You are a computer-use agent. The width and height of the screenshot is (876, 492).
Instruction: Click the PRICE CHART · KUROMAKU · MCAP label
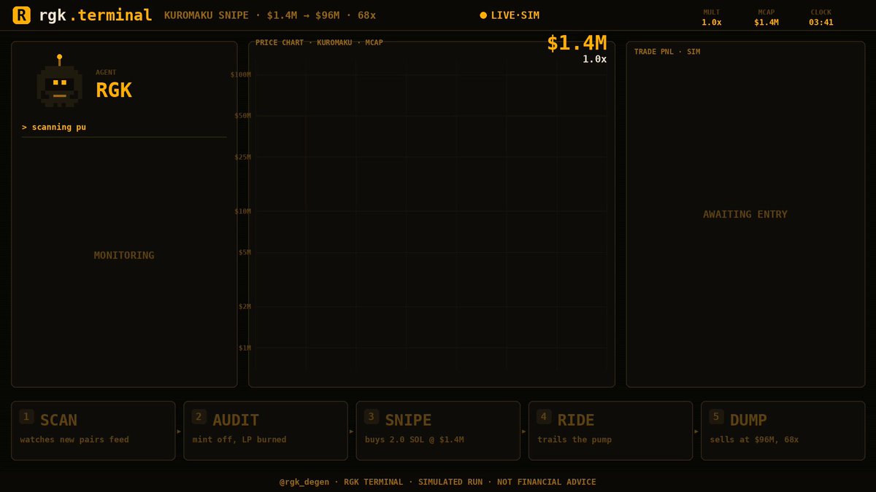[x=319, y=42]
